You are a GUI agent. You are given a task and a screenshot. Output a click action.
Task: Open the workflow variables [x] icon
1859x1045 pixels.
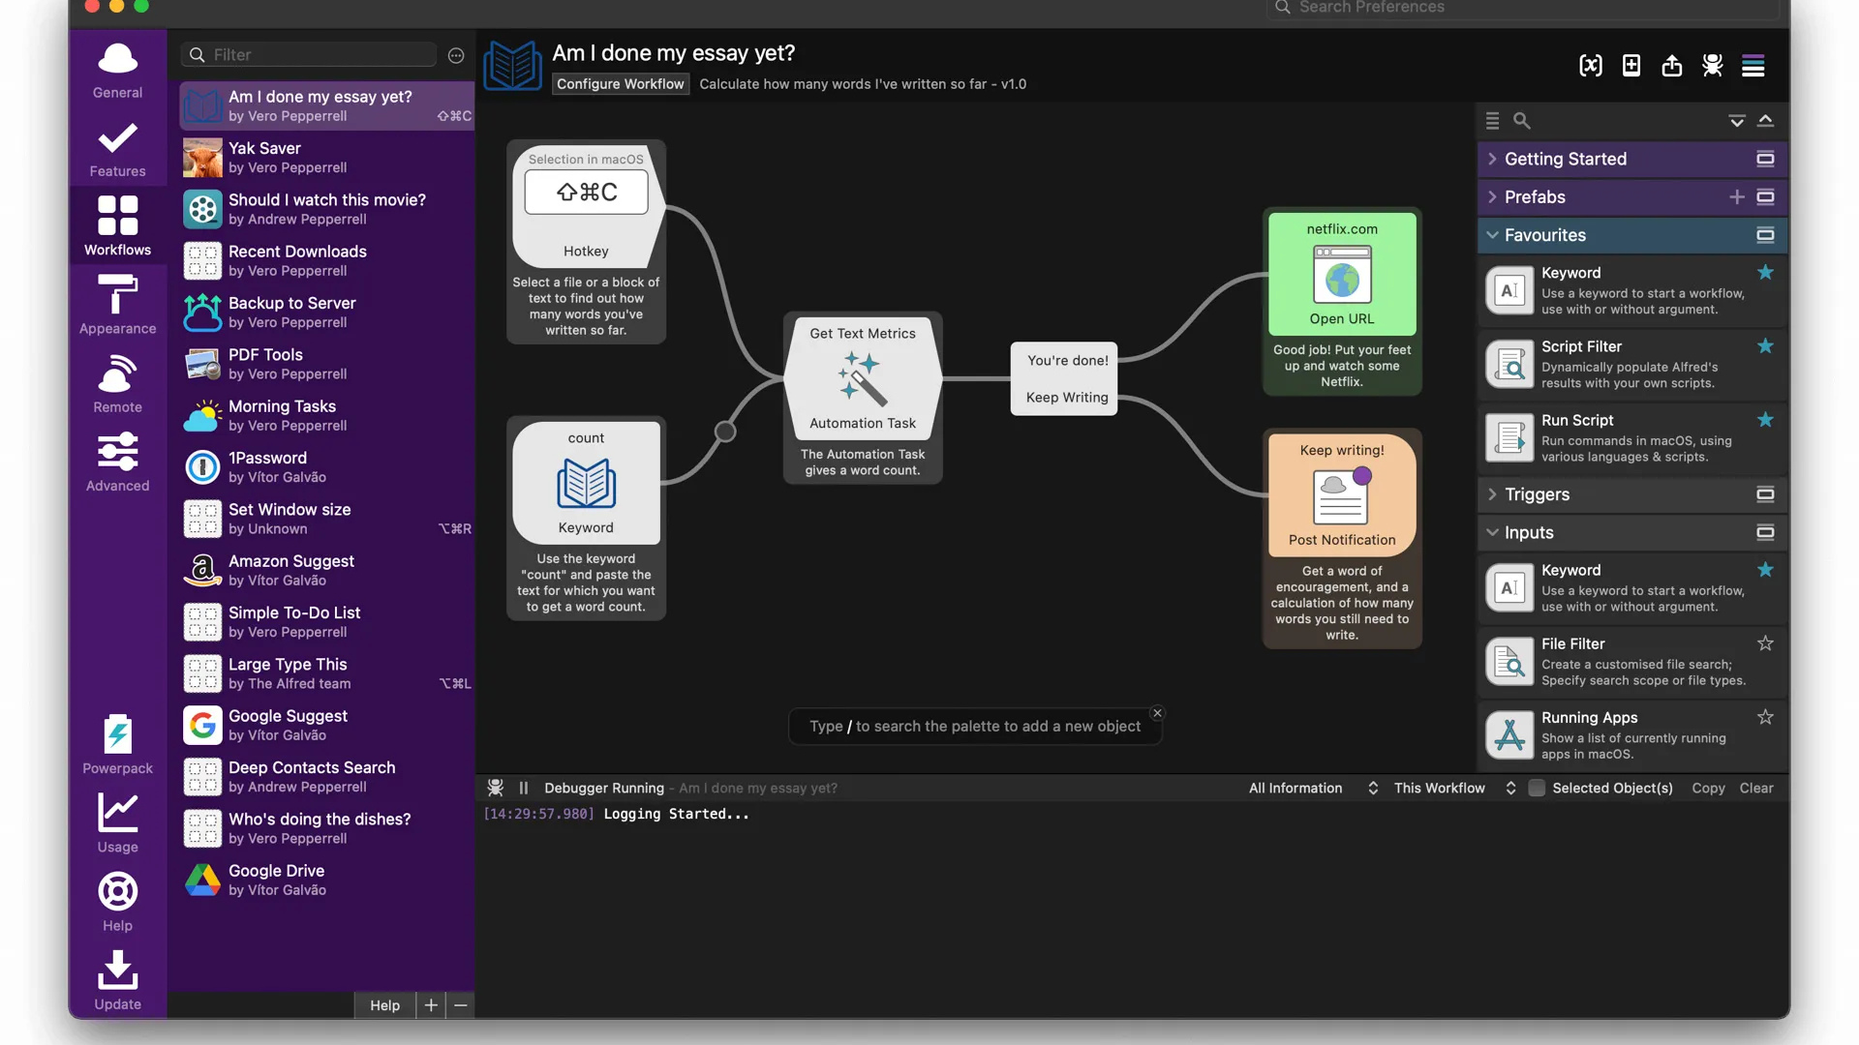click(x=1590, y=66)
